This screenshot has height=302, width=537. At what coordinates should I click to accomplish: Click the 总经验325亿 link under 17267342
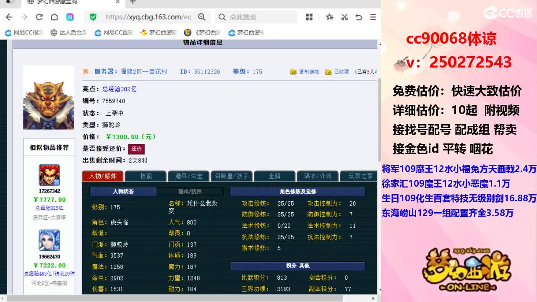[50, 208]
